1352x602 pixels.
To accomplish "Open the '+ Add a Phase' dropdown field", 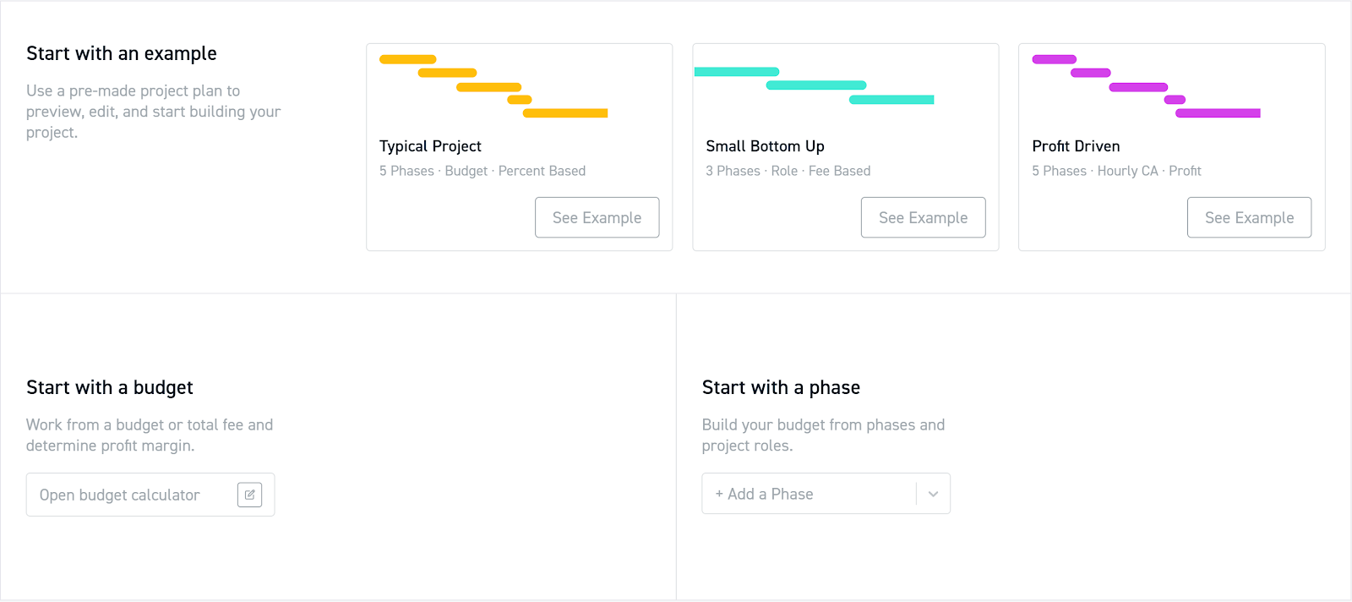I will (810, 494).
